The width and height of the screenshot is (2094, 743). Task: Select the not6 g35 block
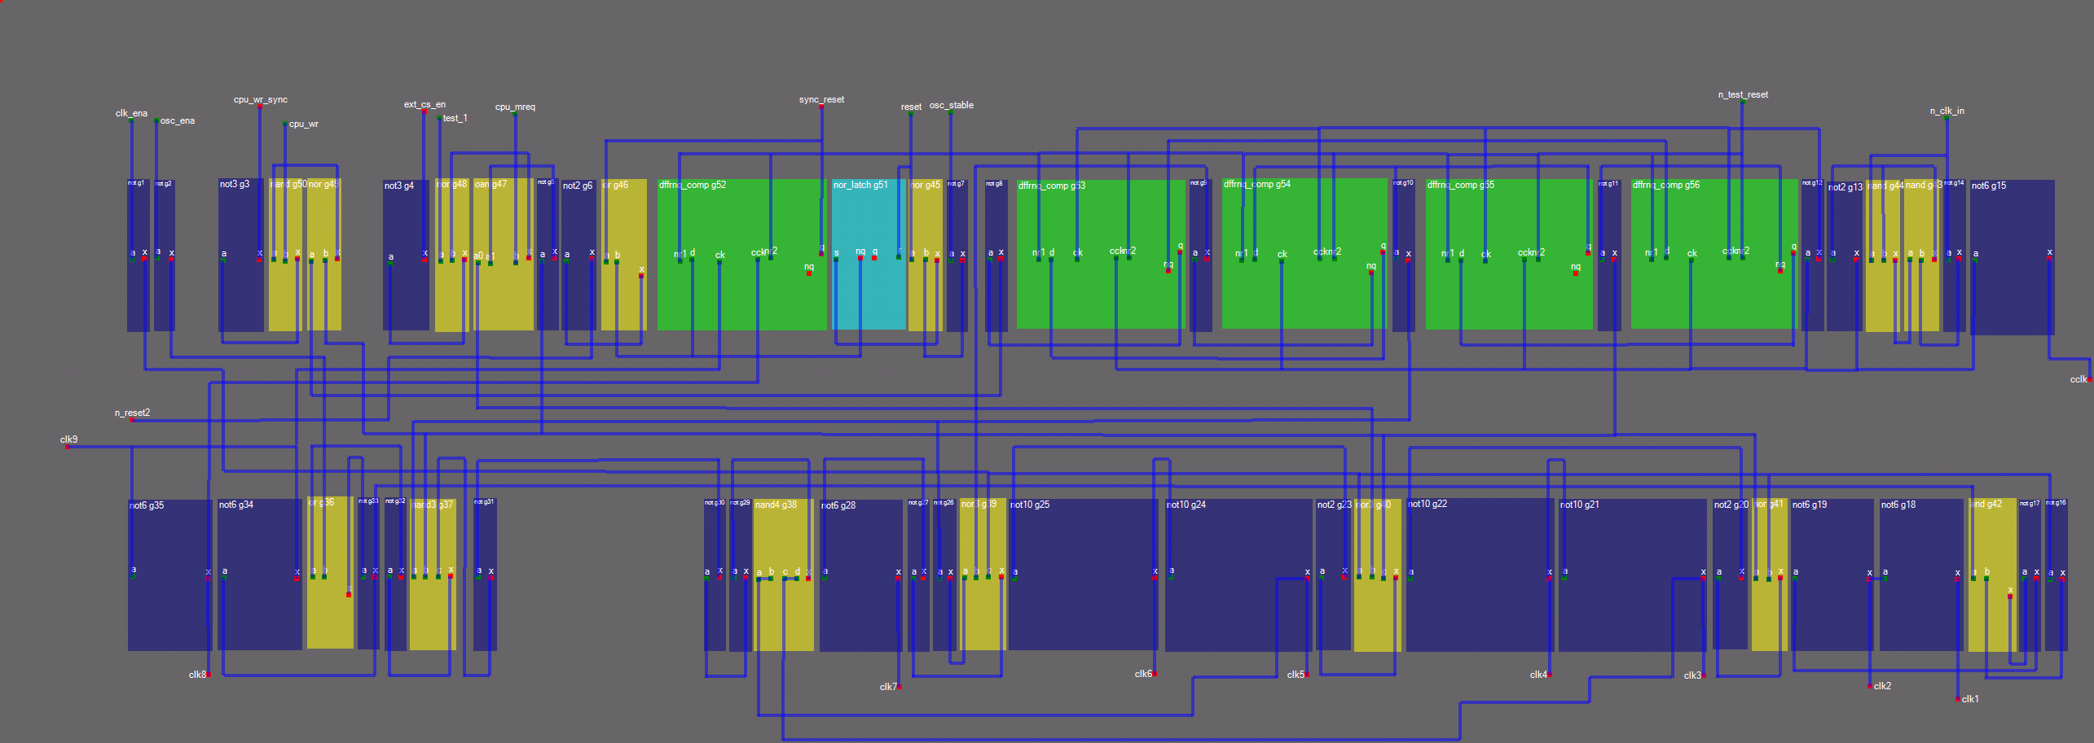coord(170,575)
